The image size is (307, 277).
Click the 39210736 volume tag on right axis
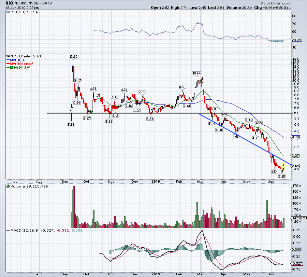[298, 218]
